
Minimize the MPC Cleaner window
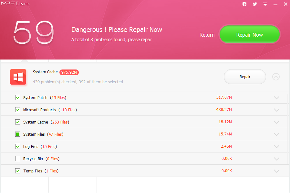pyautogui.click(x=275, y=4)
